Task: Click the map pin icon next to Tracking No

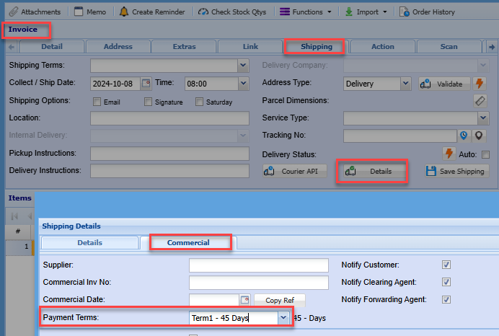Action: point(478,136)
